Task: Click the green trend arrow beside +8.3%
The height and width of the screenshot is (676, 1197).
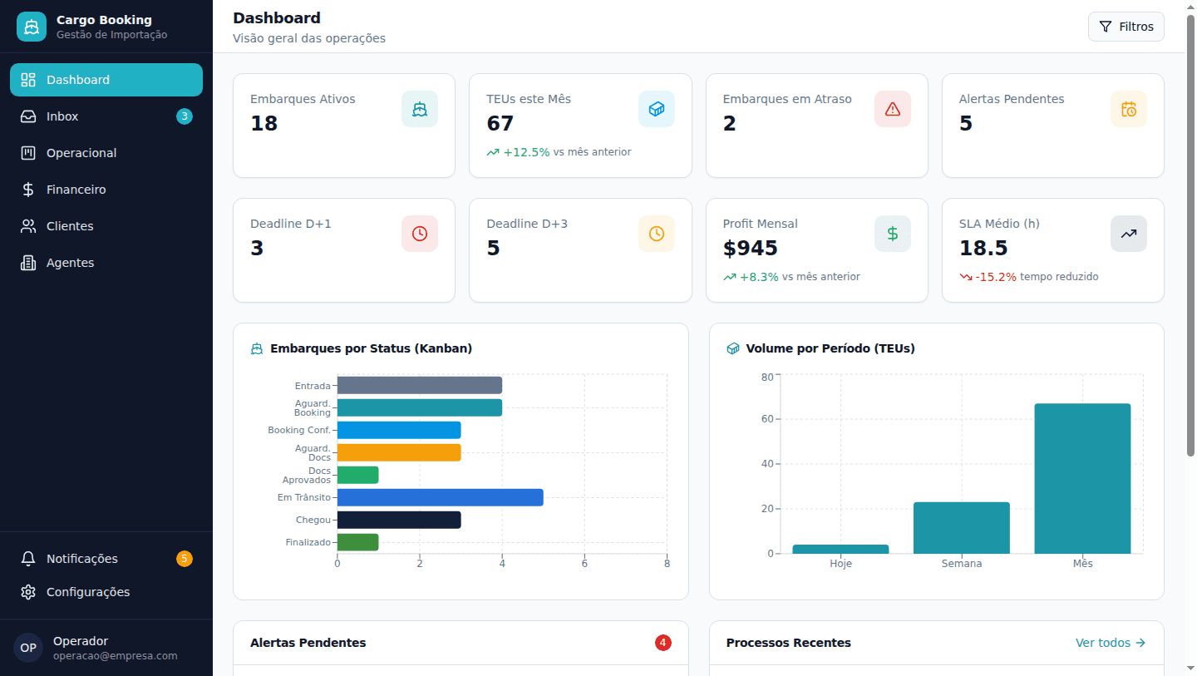Action: click(730, 277)
